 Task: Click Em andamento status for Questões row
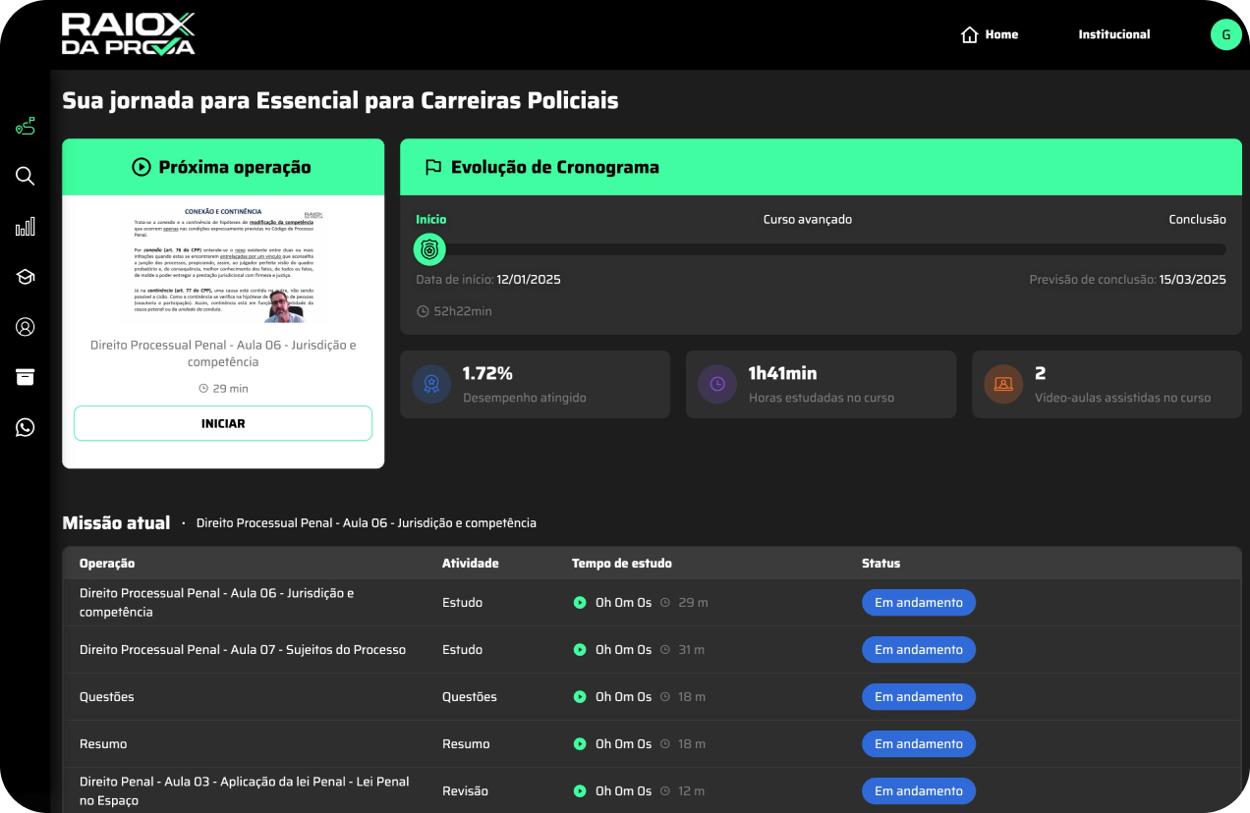point(918,697)
